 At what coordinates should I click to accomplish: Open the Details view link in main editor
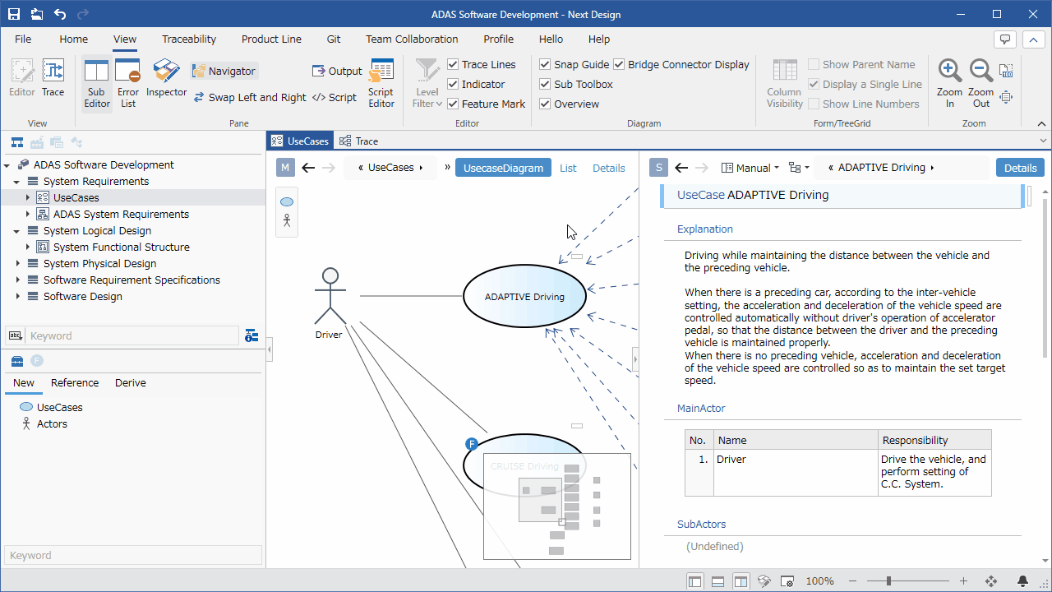pyautogui.click(x=609, y=168)
